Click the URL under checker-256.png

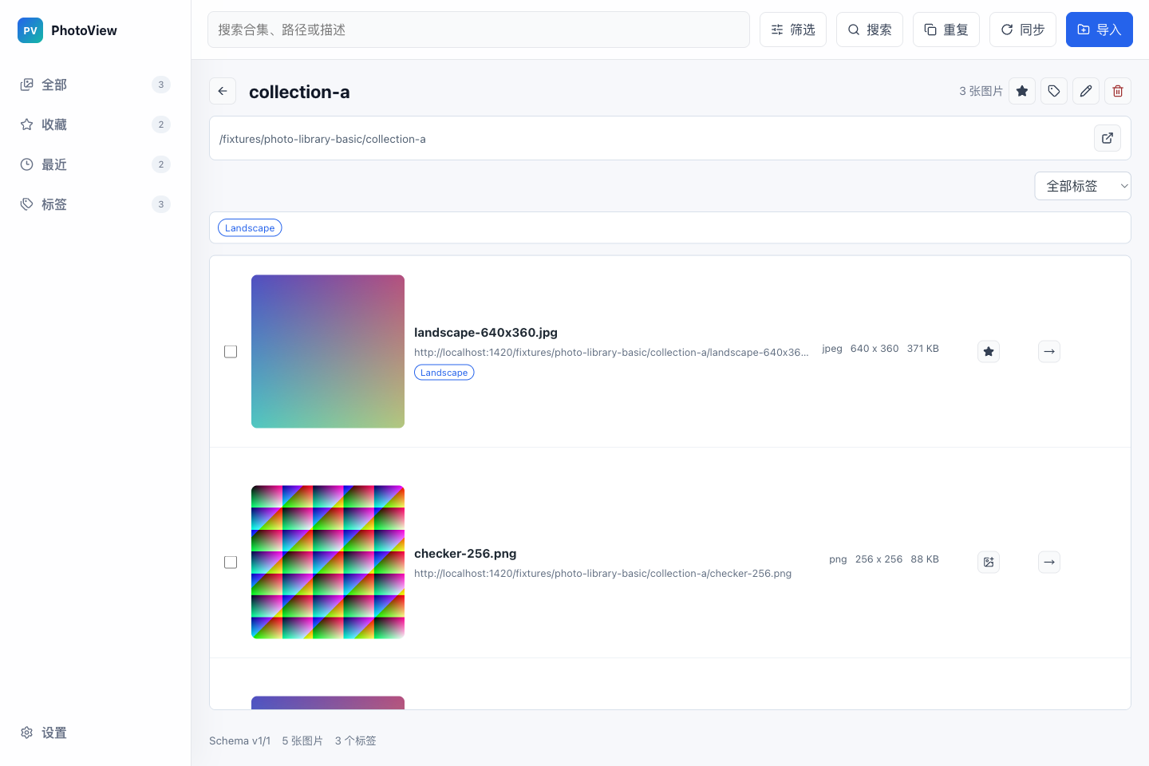point(603,574)
